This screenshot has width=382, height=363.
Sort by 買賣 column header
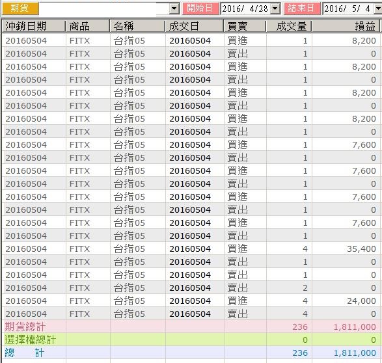(245, 26)
